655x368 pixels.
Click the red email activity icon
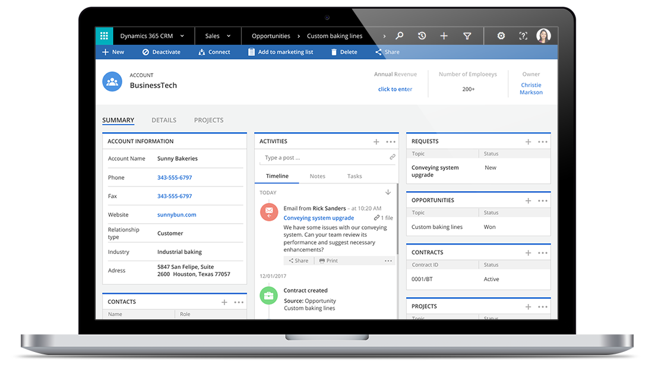pyautogui.click(x=270, y=212)
